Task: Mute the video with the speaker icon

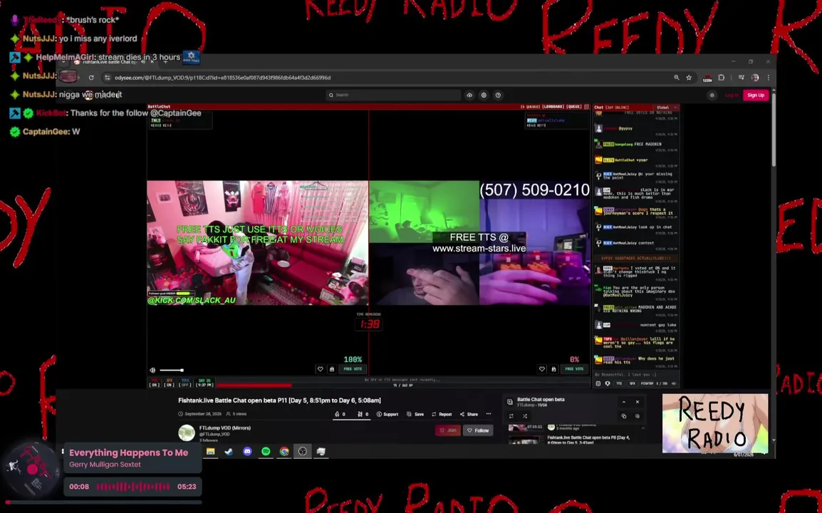Action: click(152, 370)
